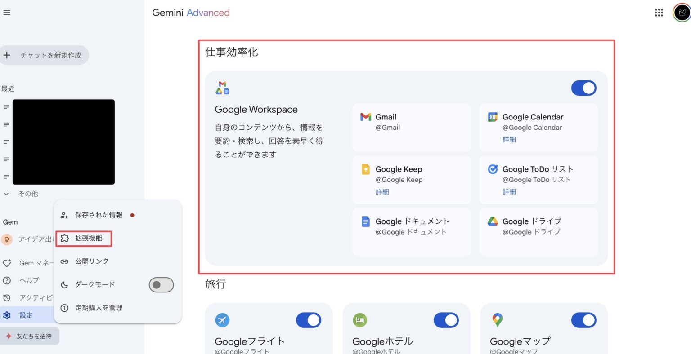This screenshot has width=691, height=354.
Task: Select the Google ドライブ icon
Action: click(493, 221)
